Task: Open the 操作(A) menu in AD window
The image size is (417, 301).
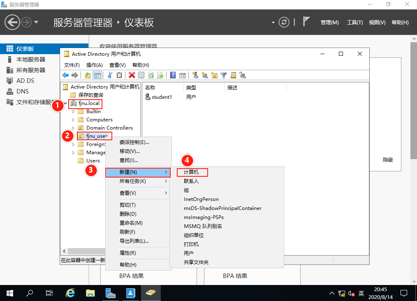Action: point(95,65)
